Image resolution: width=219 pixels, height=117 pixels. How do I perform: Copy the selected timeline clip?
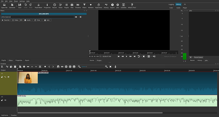point(11,67)
